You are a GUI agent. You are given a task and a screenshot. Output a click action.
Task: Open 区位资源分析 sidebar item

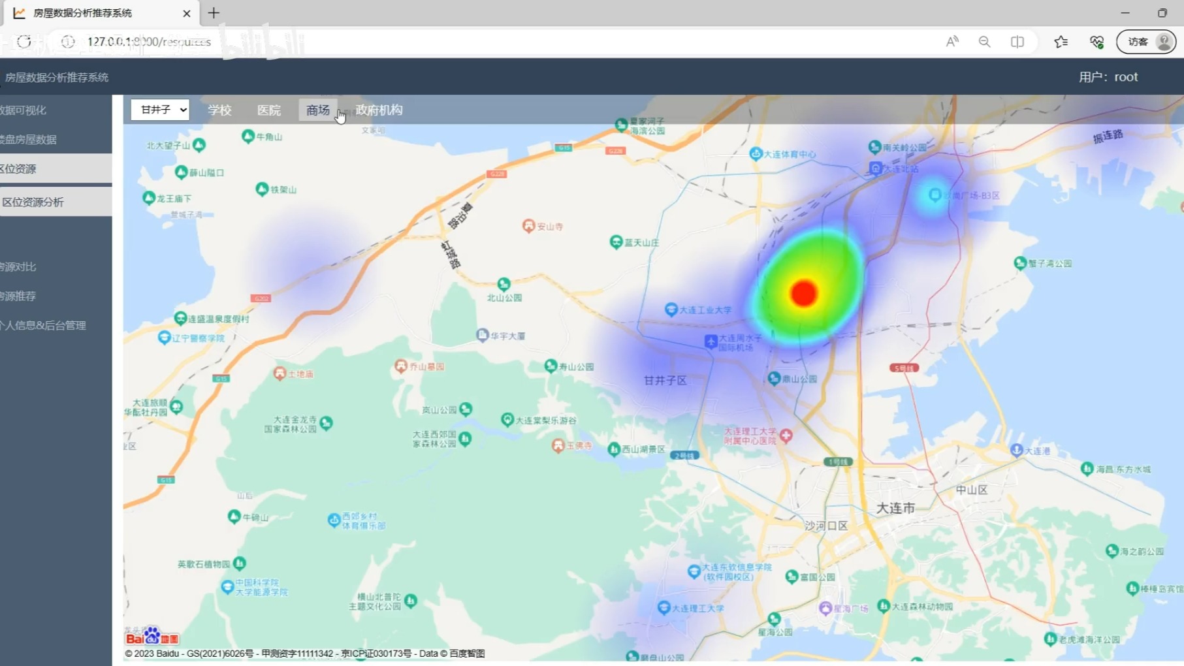pyautogui.click(x=56, y=202)
